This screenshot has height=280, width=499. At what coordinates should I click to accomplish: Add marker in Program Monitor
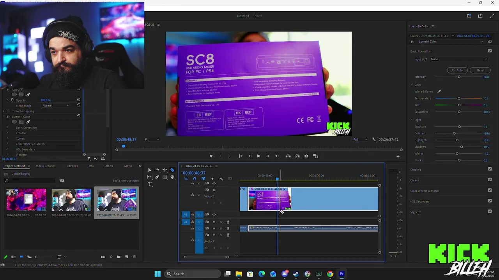(211, 156)
